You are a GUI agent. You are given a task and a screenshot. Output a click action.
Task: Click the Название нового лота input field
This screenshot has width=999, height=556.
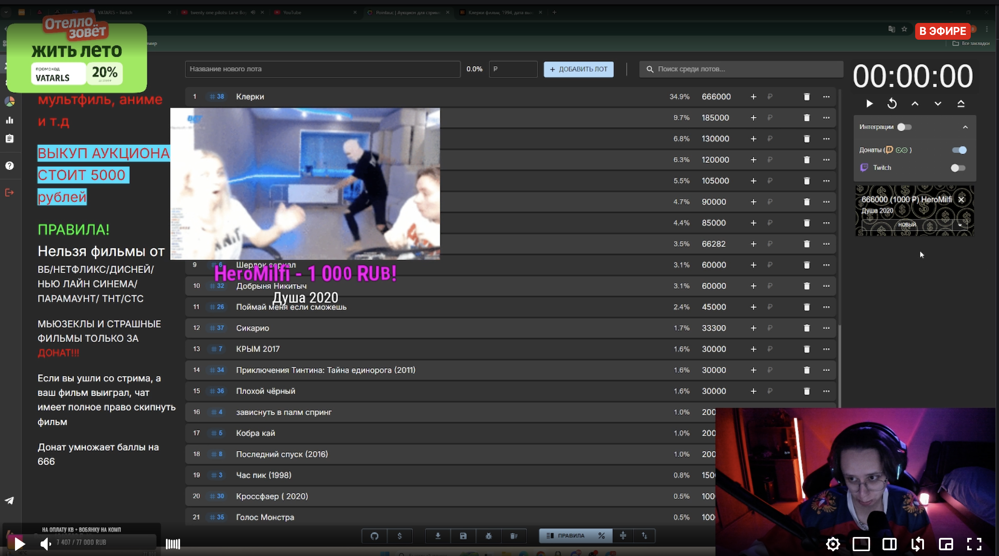pyautogui.click(x=322, y=69)
